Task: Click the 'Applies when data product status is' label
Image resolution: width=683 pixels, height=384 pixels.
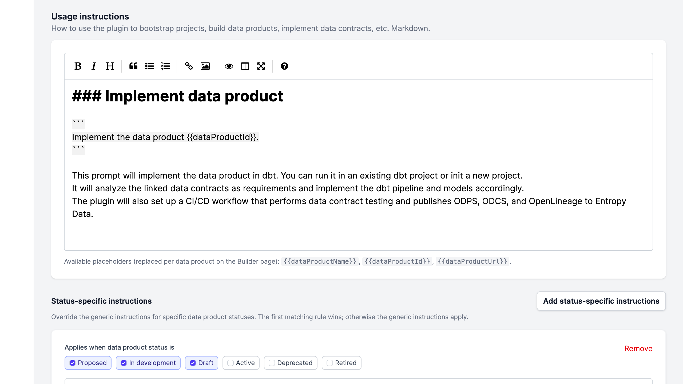Action: (119, 347)
